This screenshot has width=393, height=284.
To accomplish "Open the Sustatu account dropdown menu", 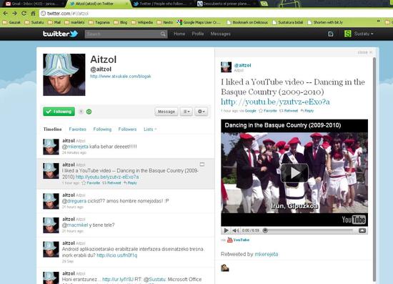I will (364, 34).
